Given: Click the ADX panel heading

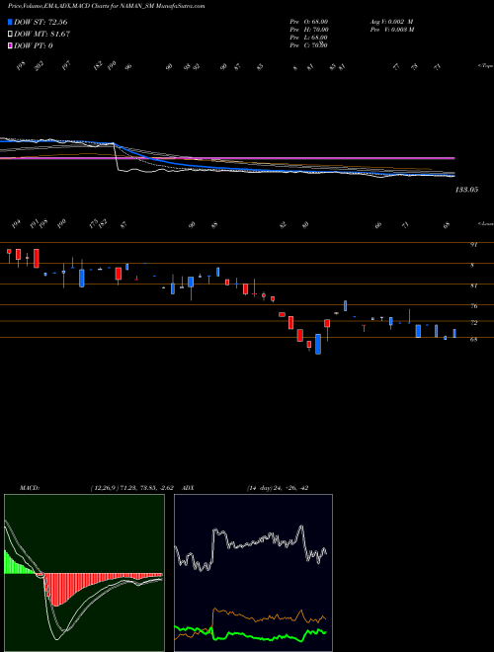Looking at the screenshot, I should tap(188, 488).
